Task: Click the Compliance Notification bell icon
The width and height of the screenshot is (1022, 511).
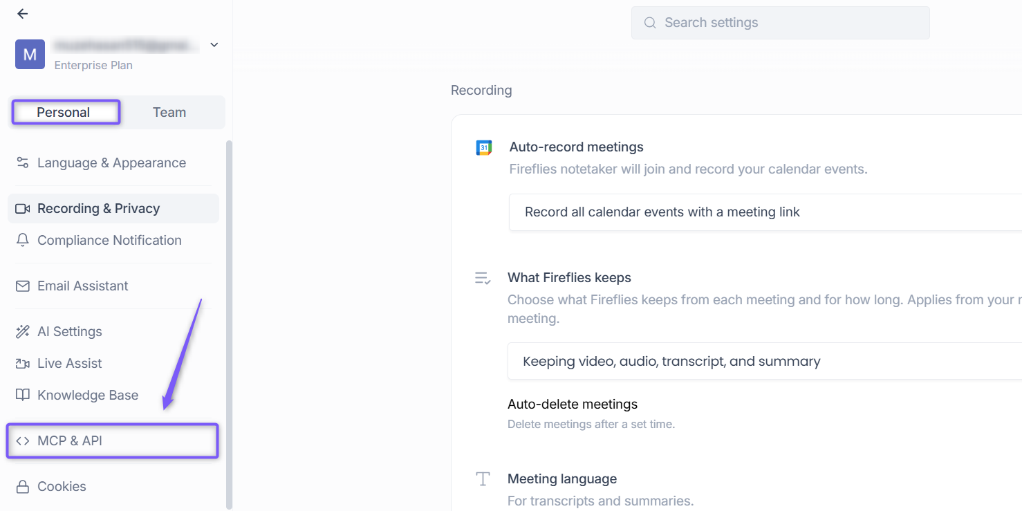Action: coord(23,241)
